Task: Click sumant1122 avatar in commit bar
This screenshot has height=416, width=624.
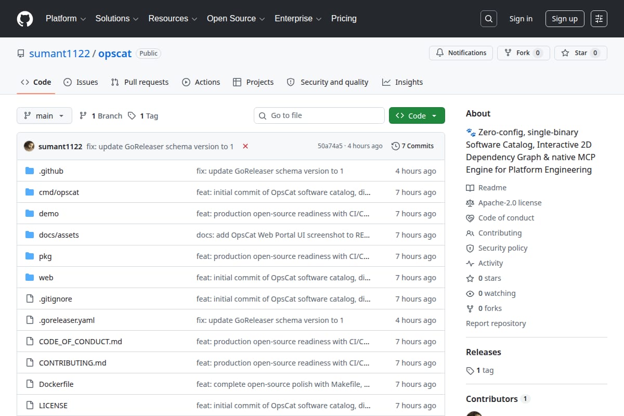Action: [x=29, y=146]
